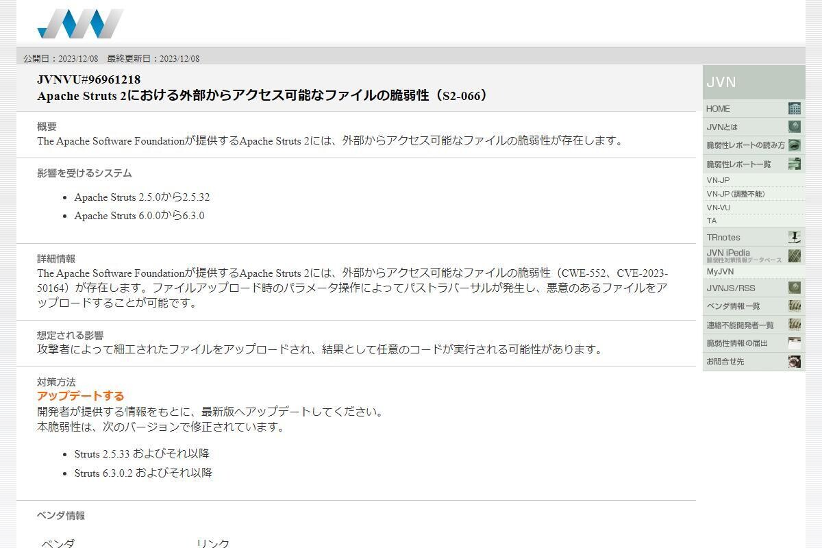This screenshot has width=822, height=548.
Task: Click the camera icon beside お問合せ先
Action: pyautogui.click(x=795, y=361)
